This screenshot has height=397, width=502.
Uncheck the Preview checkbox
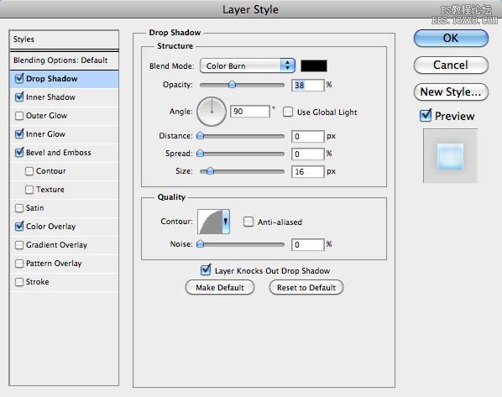point(425,116)
